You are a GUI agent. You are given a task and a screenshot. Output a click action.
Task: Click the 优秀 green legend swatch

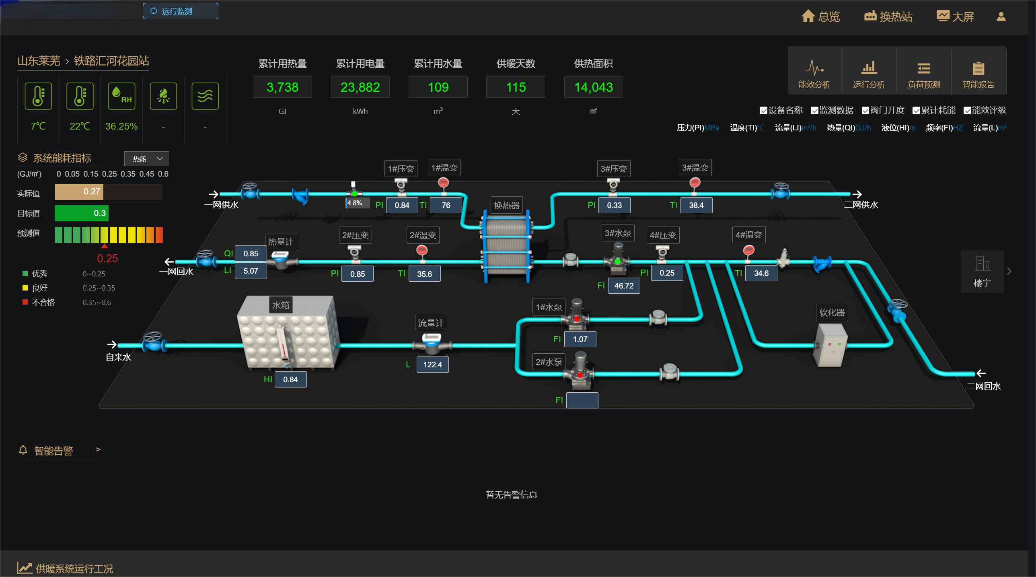[x=25, y=274]
